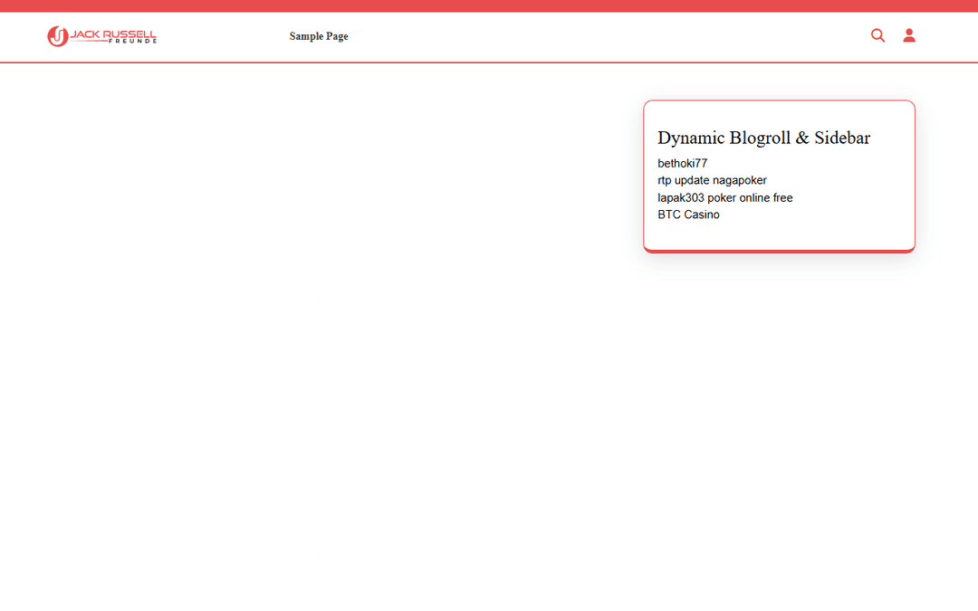The width and height of the screenshot is (978, 611).
Task: Open the user account icon
Action: pos(909,35)
